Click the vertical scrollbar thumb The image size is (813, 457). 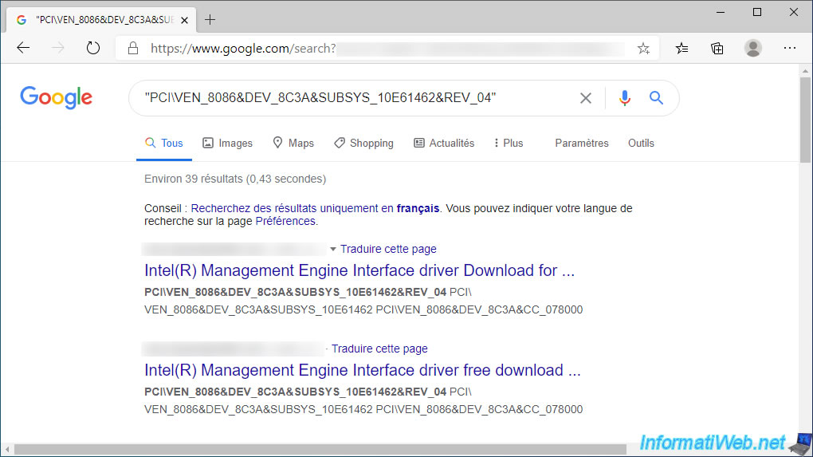point(805,120)
